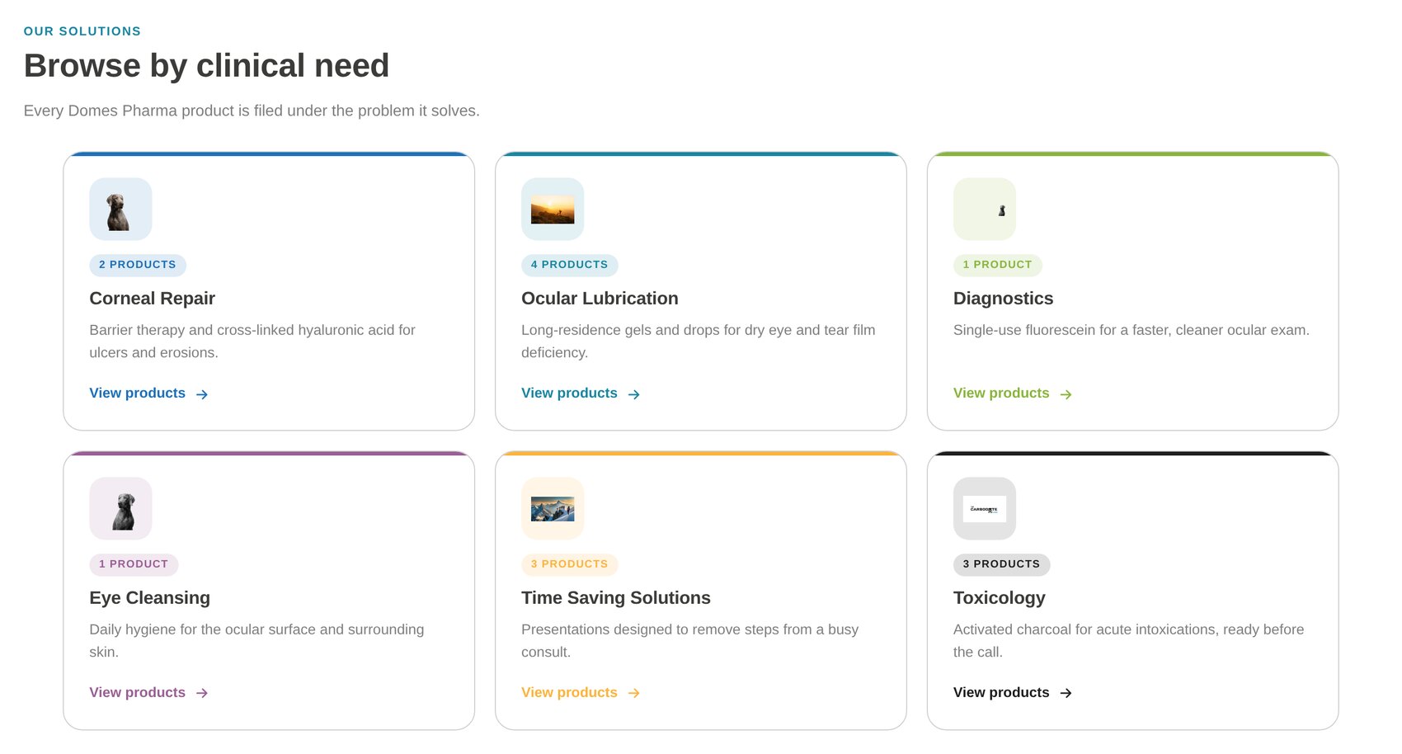Click the Ocular Lubrication sunset icon
This screenshot has height=754, width=1402.
[553, 210]
